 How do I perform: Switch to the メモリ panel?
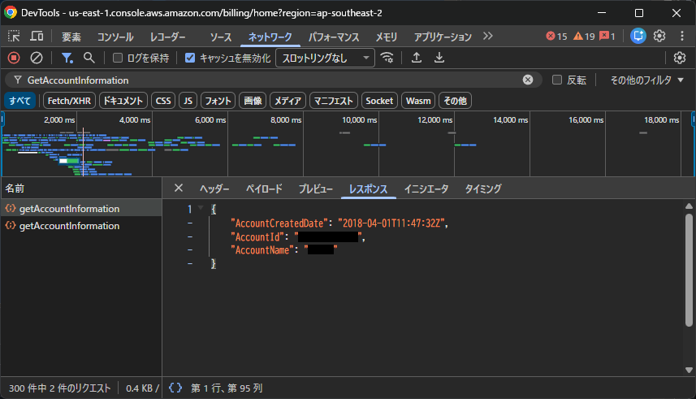[x=387, y=37]
